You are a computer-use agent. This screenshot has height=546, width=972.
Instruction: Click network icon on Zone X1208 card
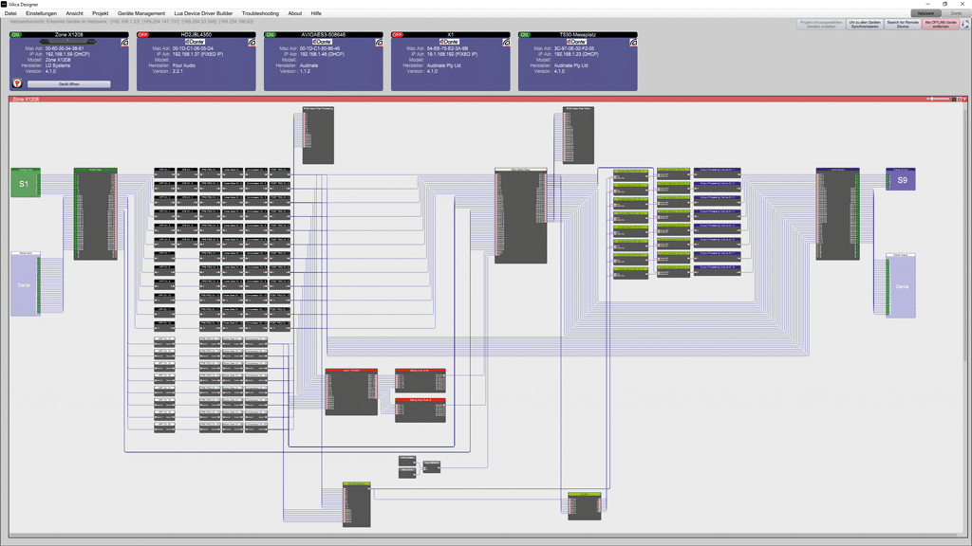(124, 42)
